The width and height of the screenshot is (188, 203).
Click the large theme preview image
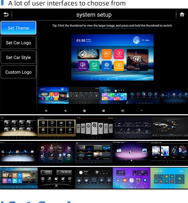pyautogui.click(x=112, y=57)
